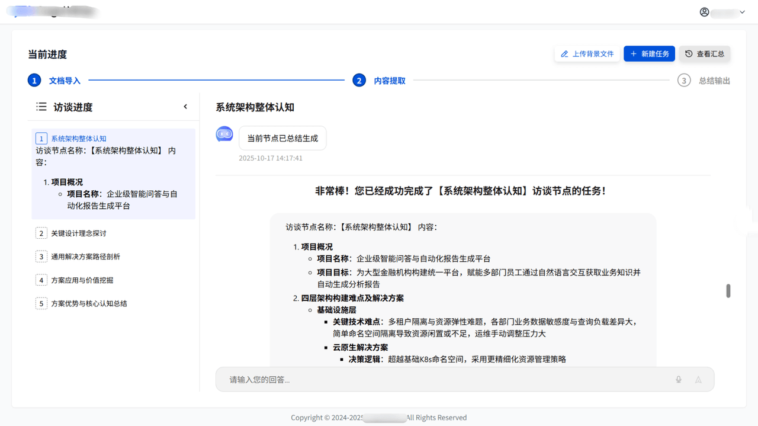758x426 pixels.
Task: Click step 1 文档导入 progress circle
Action: pyautogui.click(x=34, y=80)
